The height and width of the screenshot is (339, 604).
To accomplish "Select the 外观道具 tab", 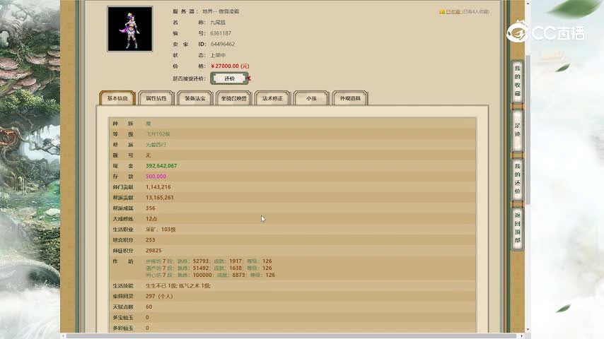I will coord(350,99).
